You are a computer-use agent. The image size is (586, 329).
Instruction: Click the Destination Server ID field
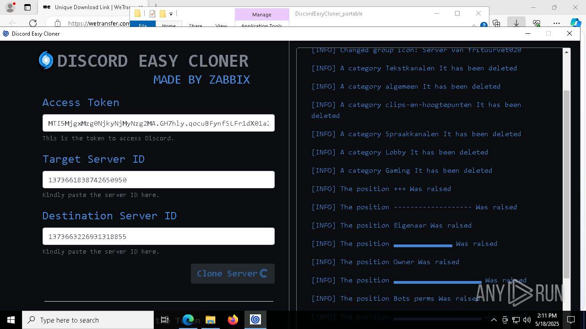[x=158, y=236]
